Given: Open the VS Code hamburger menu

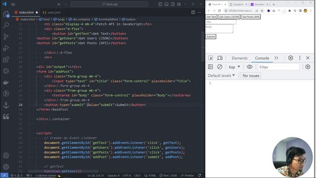Looking at the screenshot, I should point(13,4).
